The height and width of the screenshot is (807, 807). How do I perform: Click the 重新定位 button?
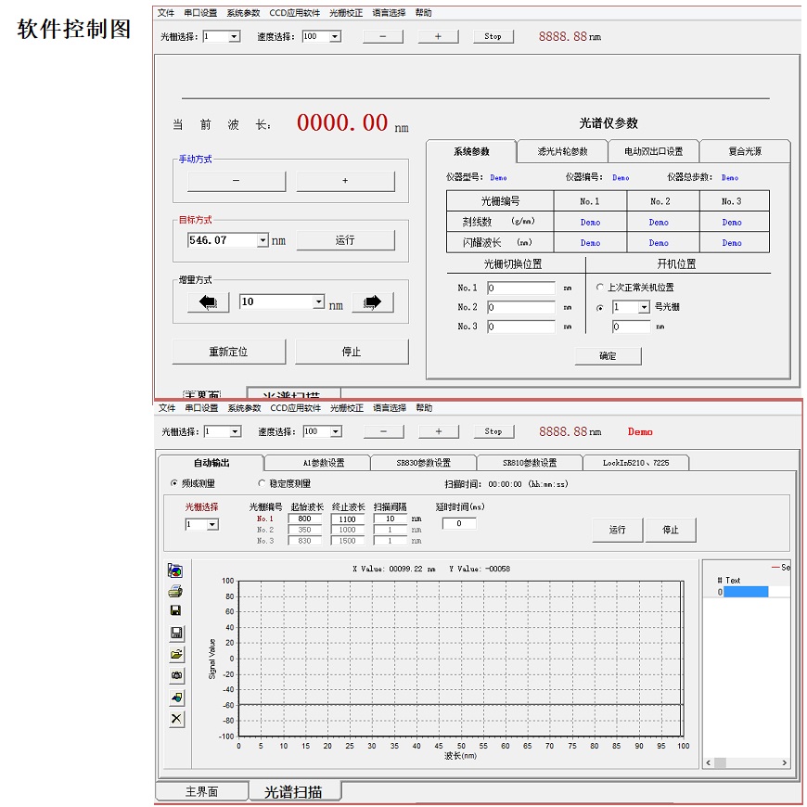228,352
